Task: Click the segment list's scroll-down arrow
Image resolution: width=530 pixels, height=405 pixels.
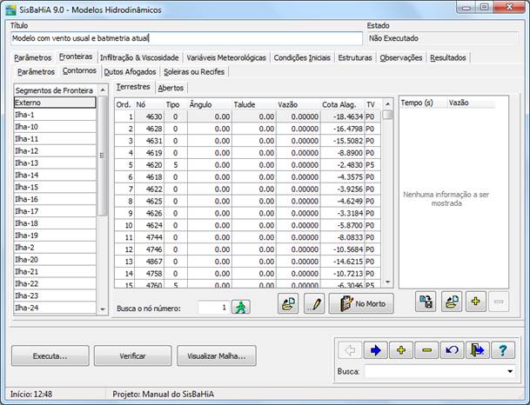Action: 103,309
